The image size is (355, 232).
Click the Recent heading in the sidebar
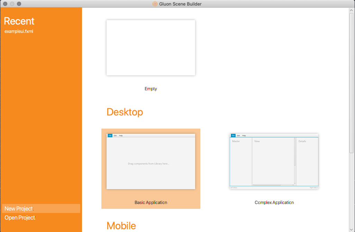[x=19, y=21]
